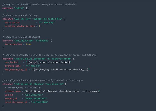The image size is (156, 111).
Task: Click the kms_master_key_id interpolation value
Action: coord(60,70)
